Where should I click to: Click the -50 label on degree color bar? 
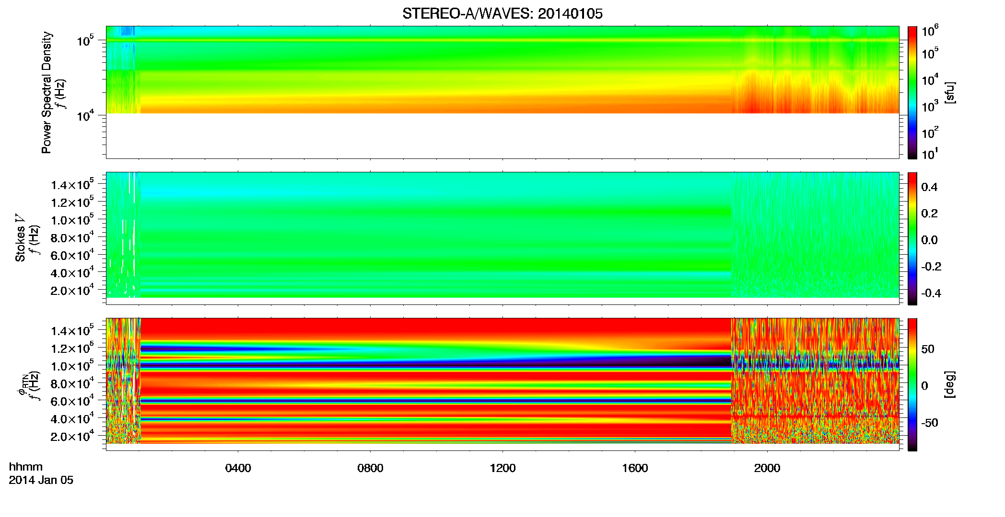930,423
